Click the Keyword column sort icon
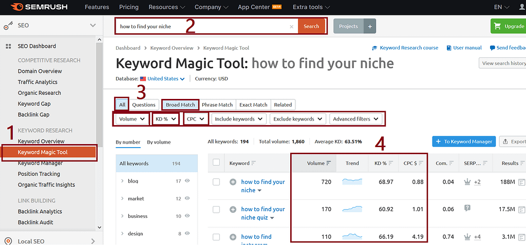The image size is (526, 245). coord(254,164)
